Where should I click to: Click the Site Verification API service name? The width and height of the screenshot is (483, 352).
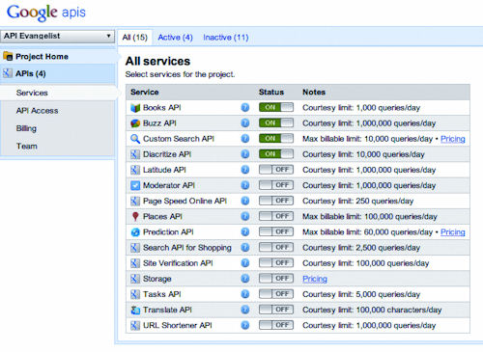(178, 263)
